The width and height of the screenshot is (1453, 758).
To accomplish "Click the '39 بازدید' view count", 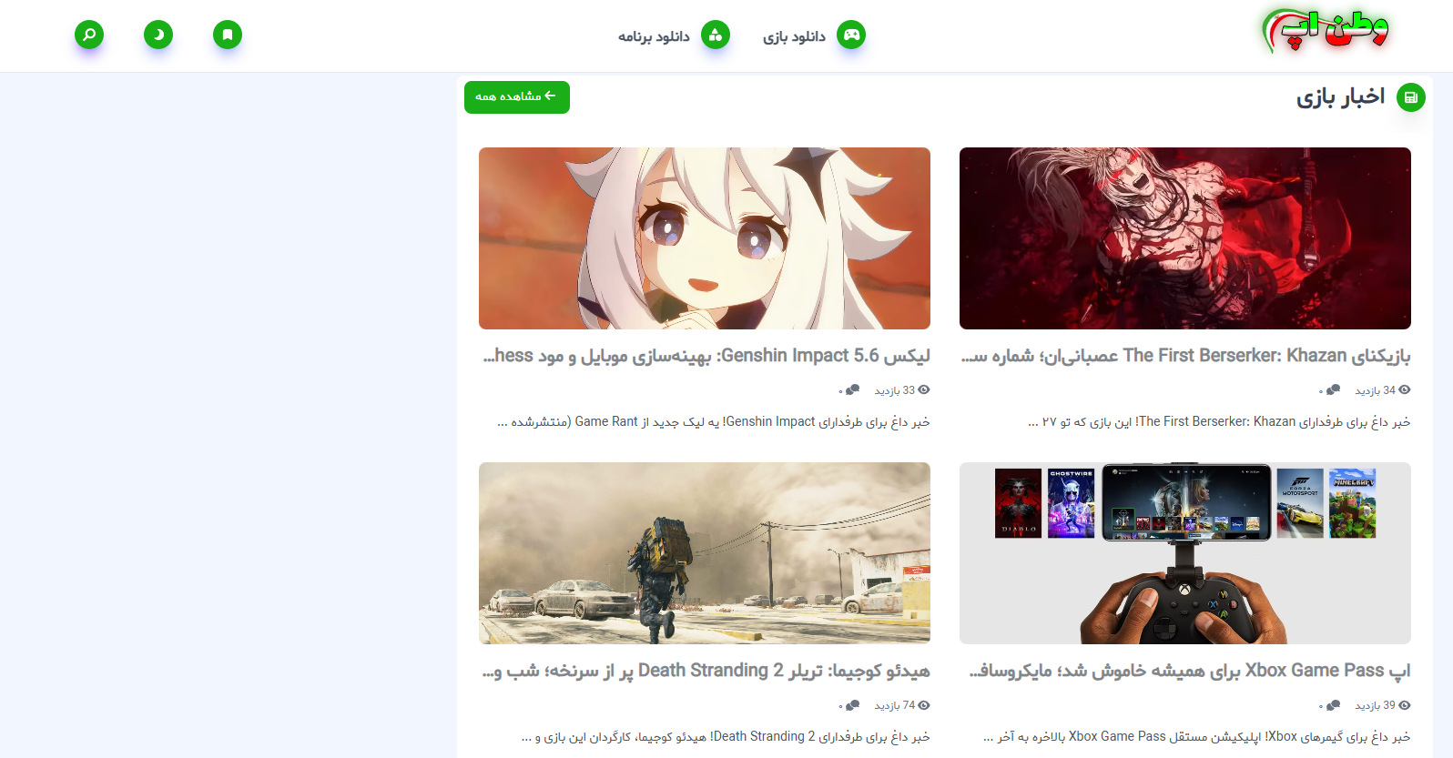I will 1376,705.
